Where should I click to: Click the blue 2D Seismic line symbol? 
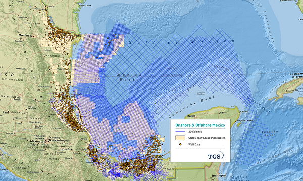[x=180, y=132]
